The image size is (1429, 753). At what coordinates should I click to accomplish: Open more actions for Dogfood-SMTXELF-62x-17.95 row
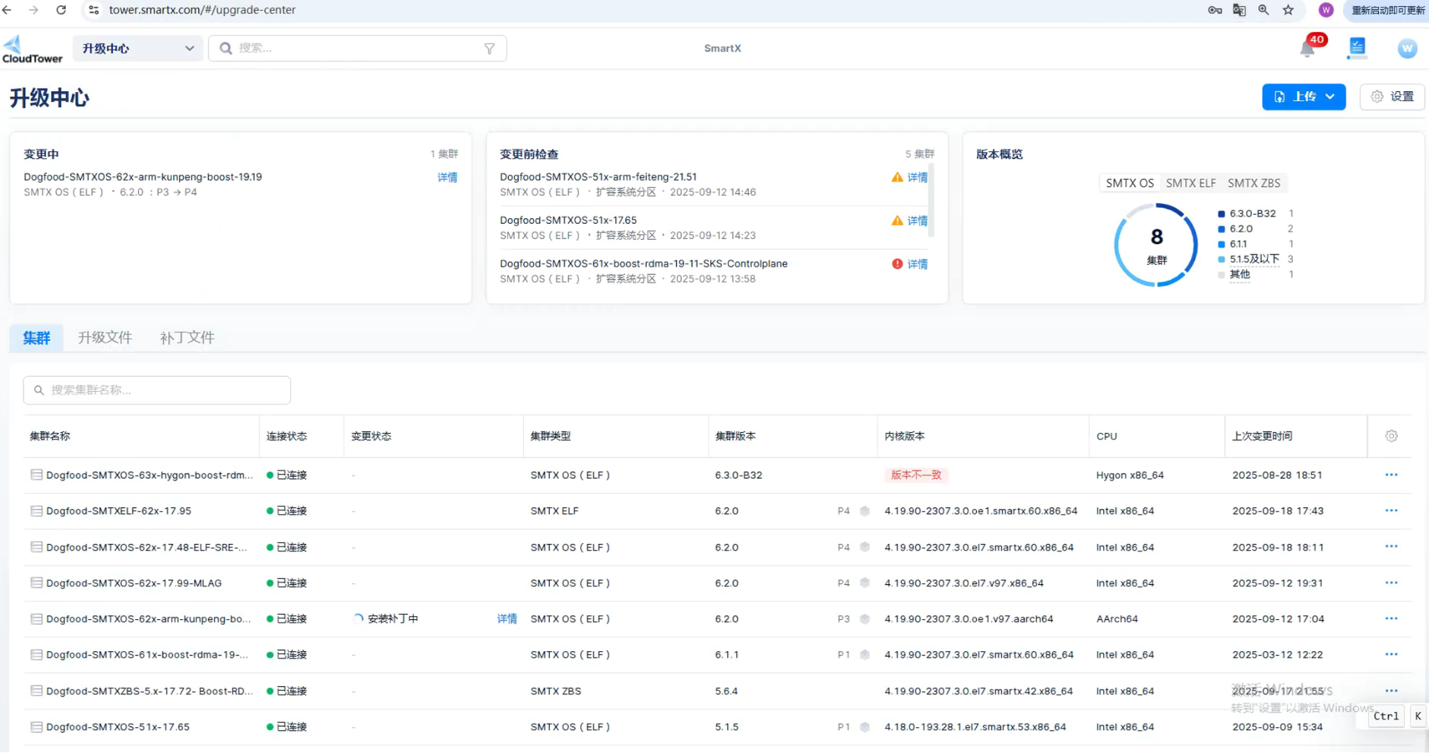[1391, 511]
